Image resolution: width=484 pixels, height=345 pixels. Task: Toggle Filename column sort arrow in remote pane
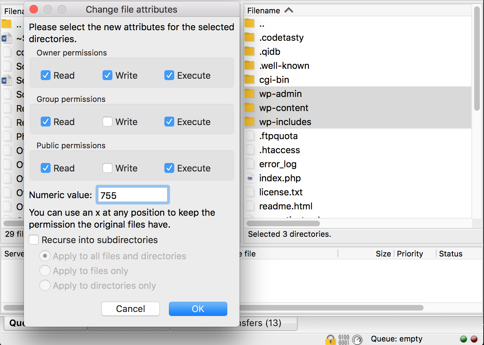point(289,11)
